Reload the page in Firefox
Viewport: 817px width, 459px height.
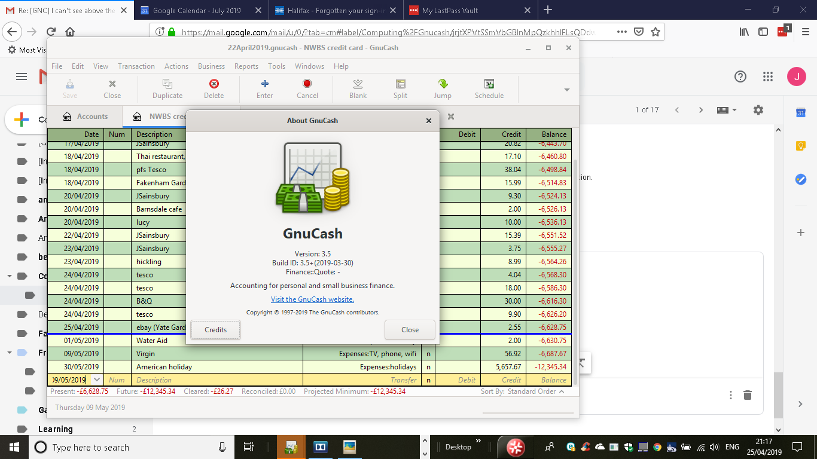click(51, 32)
